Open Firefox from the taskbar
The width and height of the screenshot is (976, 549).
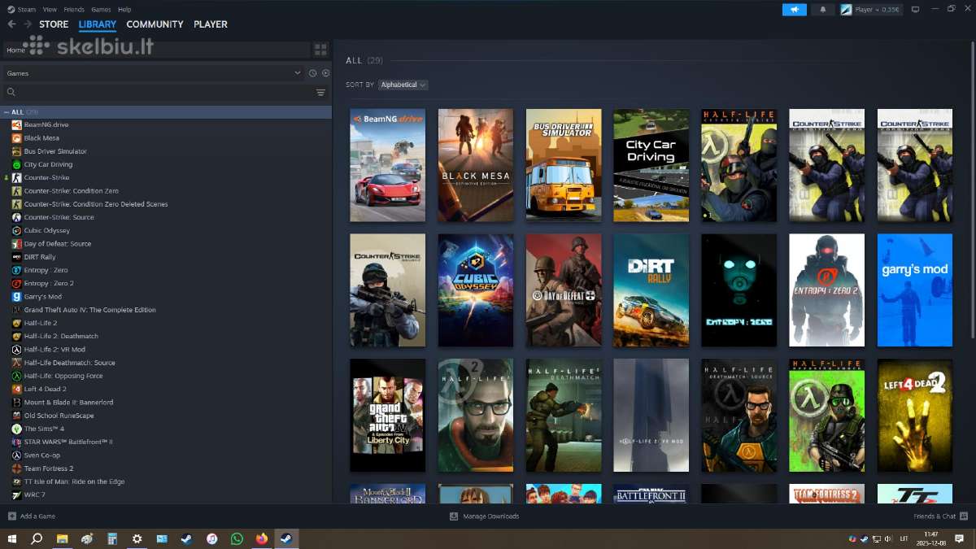(x=261, y=538)
